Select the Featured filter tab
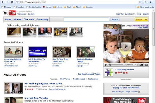 (53, 79)
